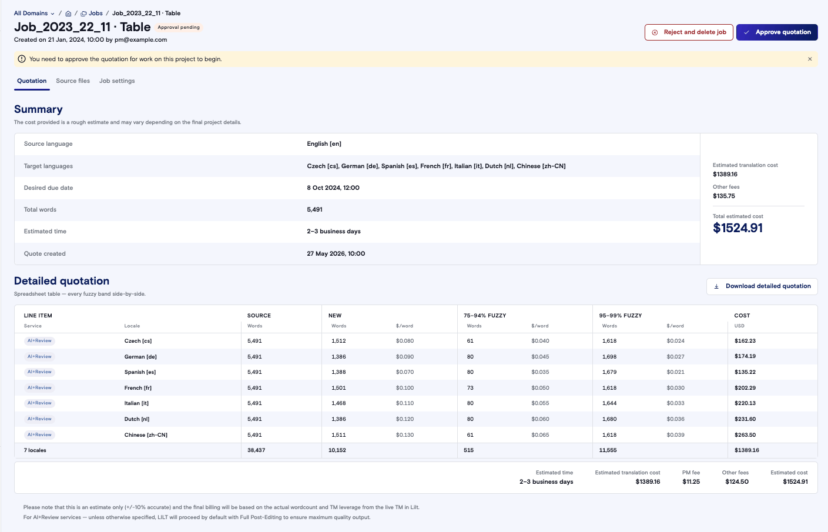Screen dimensions: 828x532
Task: Click the COST column header
Action: [x=742, y=316]
